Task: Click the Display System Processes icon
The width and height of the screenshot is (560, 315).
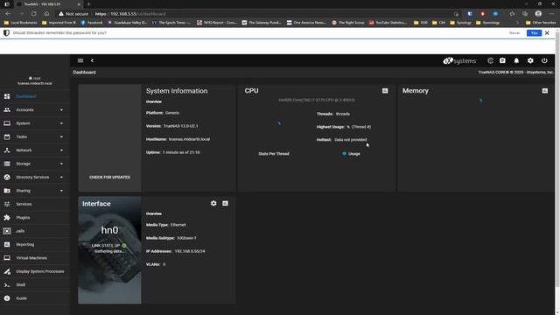Action: click(x=7, y=271)
